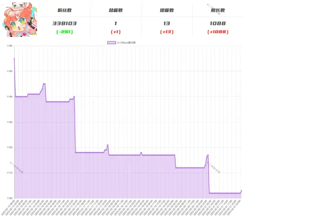Select the 提督数 column header
This screenshot has height=216, width=322.
167,10
